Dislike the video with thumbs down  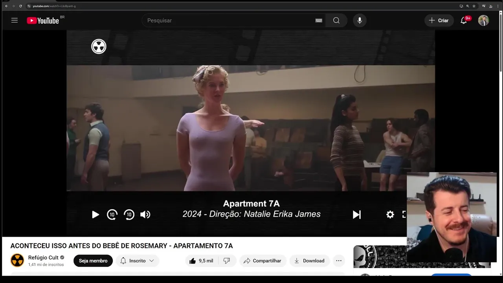(x=227, y=261)
